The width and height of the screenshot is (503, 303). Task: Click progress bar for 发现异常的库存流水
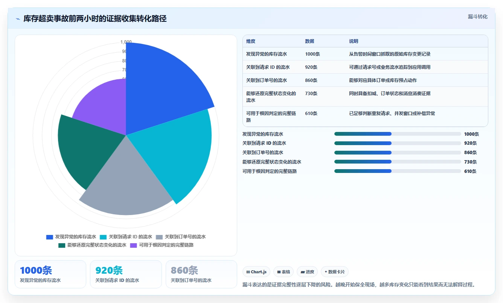[398, 134]
